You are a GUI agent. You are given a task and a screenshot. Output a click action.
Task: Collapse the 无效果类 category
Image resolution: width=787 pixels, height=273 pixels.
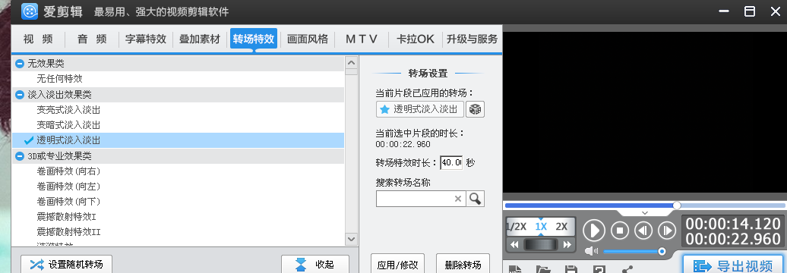(x=20, y=64)
